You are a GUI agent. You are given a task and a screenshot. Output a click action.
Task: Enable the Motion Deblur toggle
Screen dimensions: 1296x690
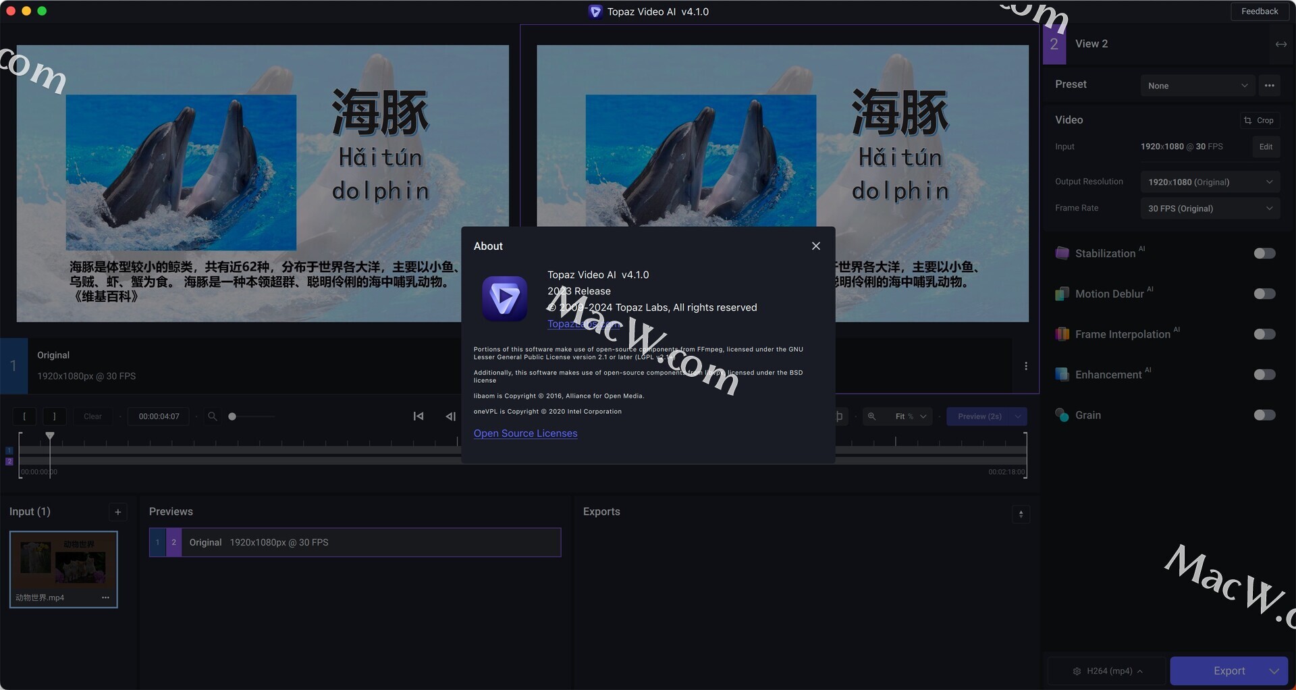coord(1264,294)
